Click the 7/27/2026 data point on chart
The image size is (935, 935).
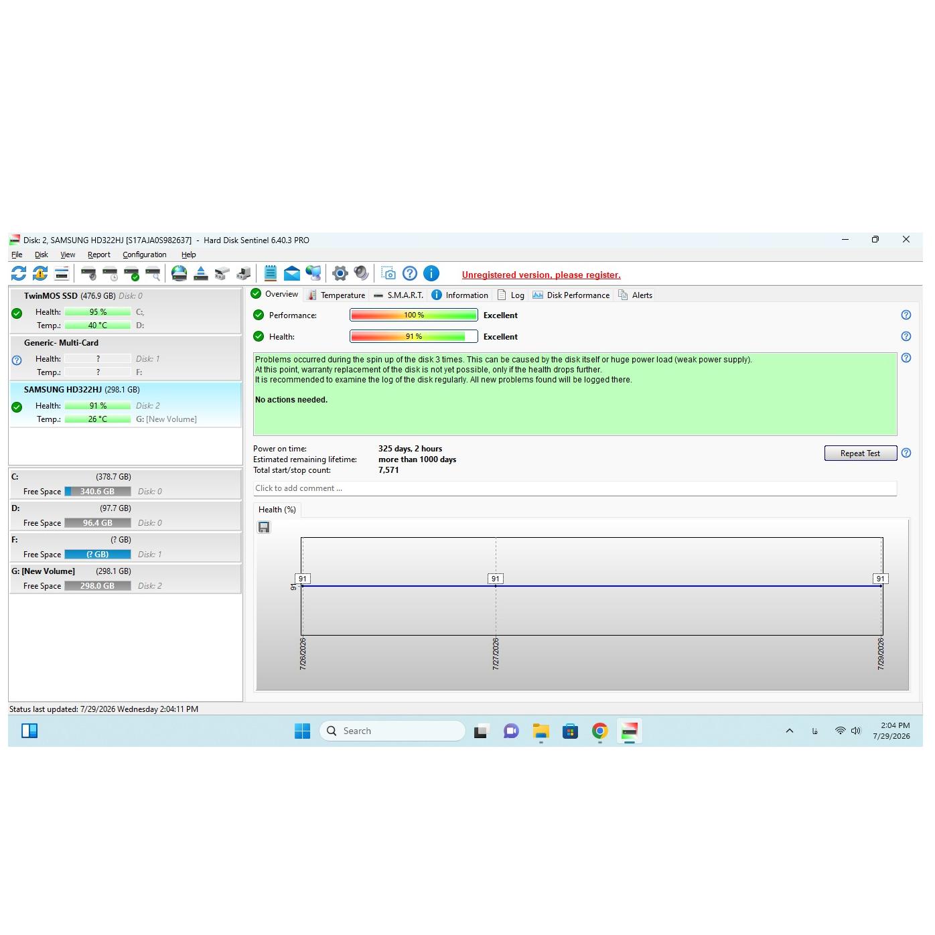tap(496, 586)
